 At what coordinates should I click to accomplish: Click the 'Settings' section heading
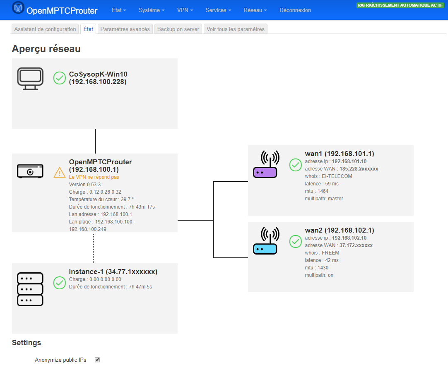26,342
